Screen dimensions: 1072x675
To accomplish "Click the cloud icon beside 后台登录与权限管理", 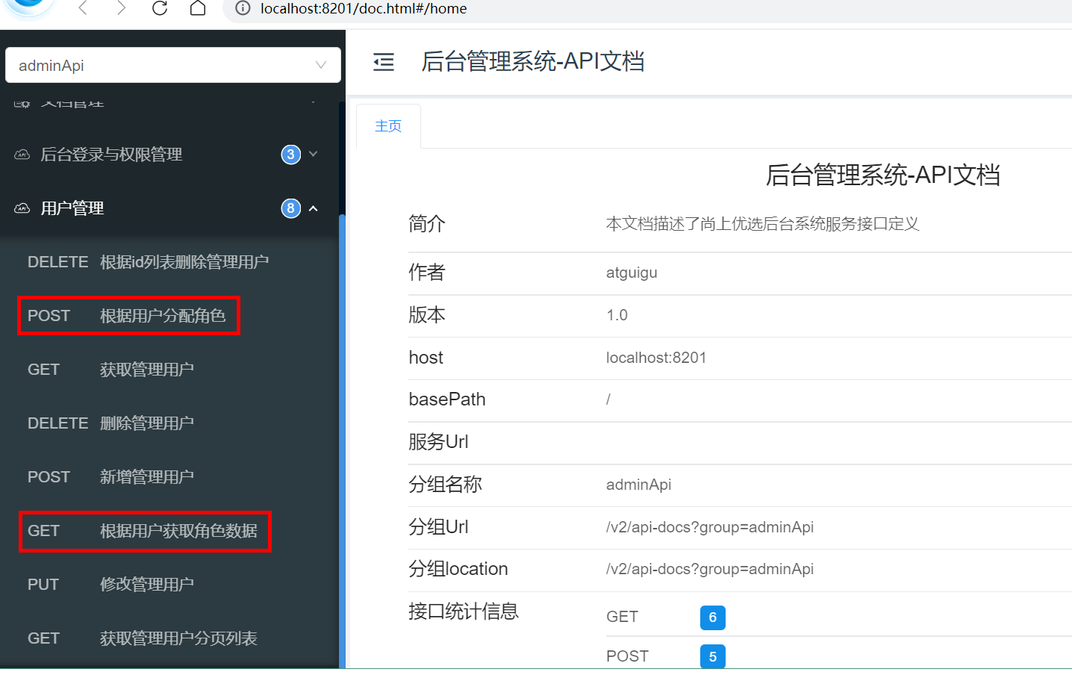I will 22,155.
